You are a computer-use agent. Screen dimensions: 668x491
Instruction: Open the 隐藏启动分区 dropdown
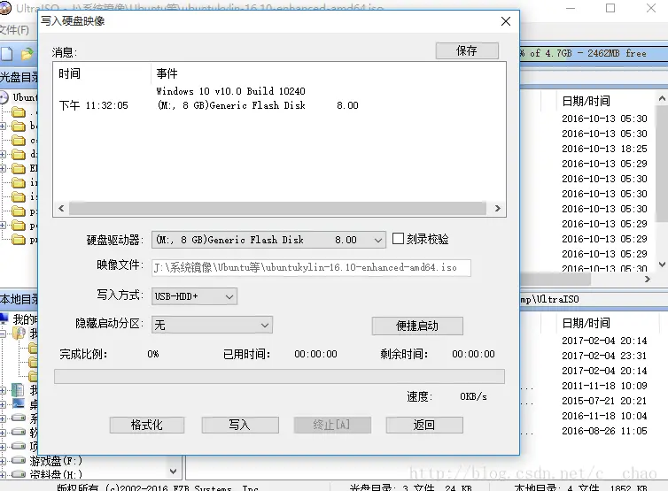pos(265,326)
